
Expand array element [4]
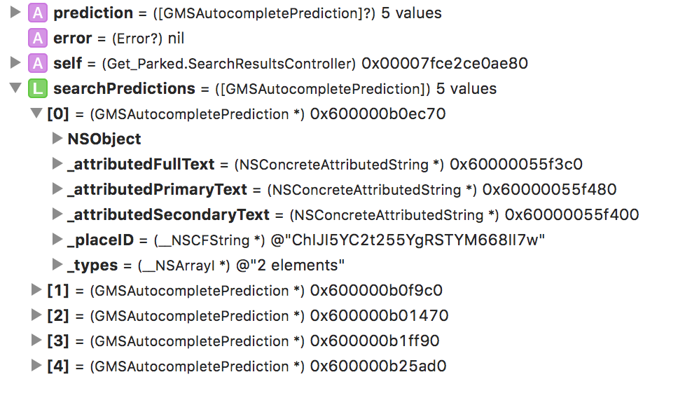point(36,366)
